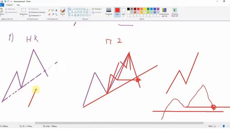Pick the yellow color swatch

point(145,9)
